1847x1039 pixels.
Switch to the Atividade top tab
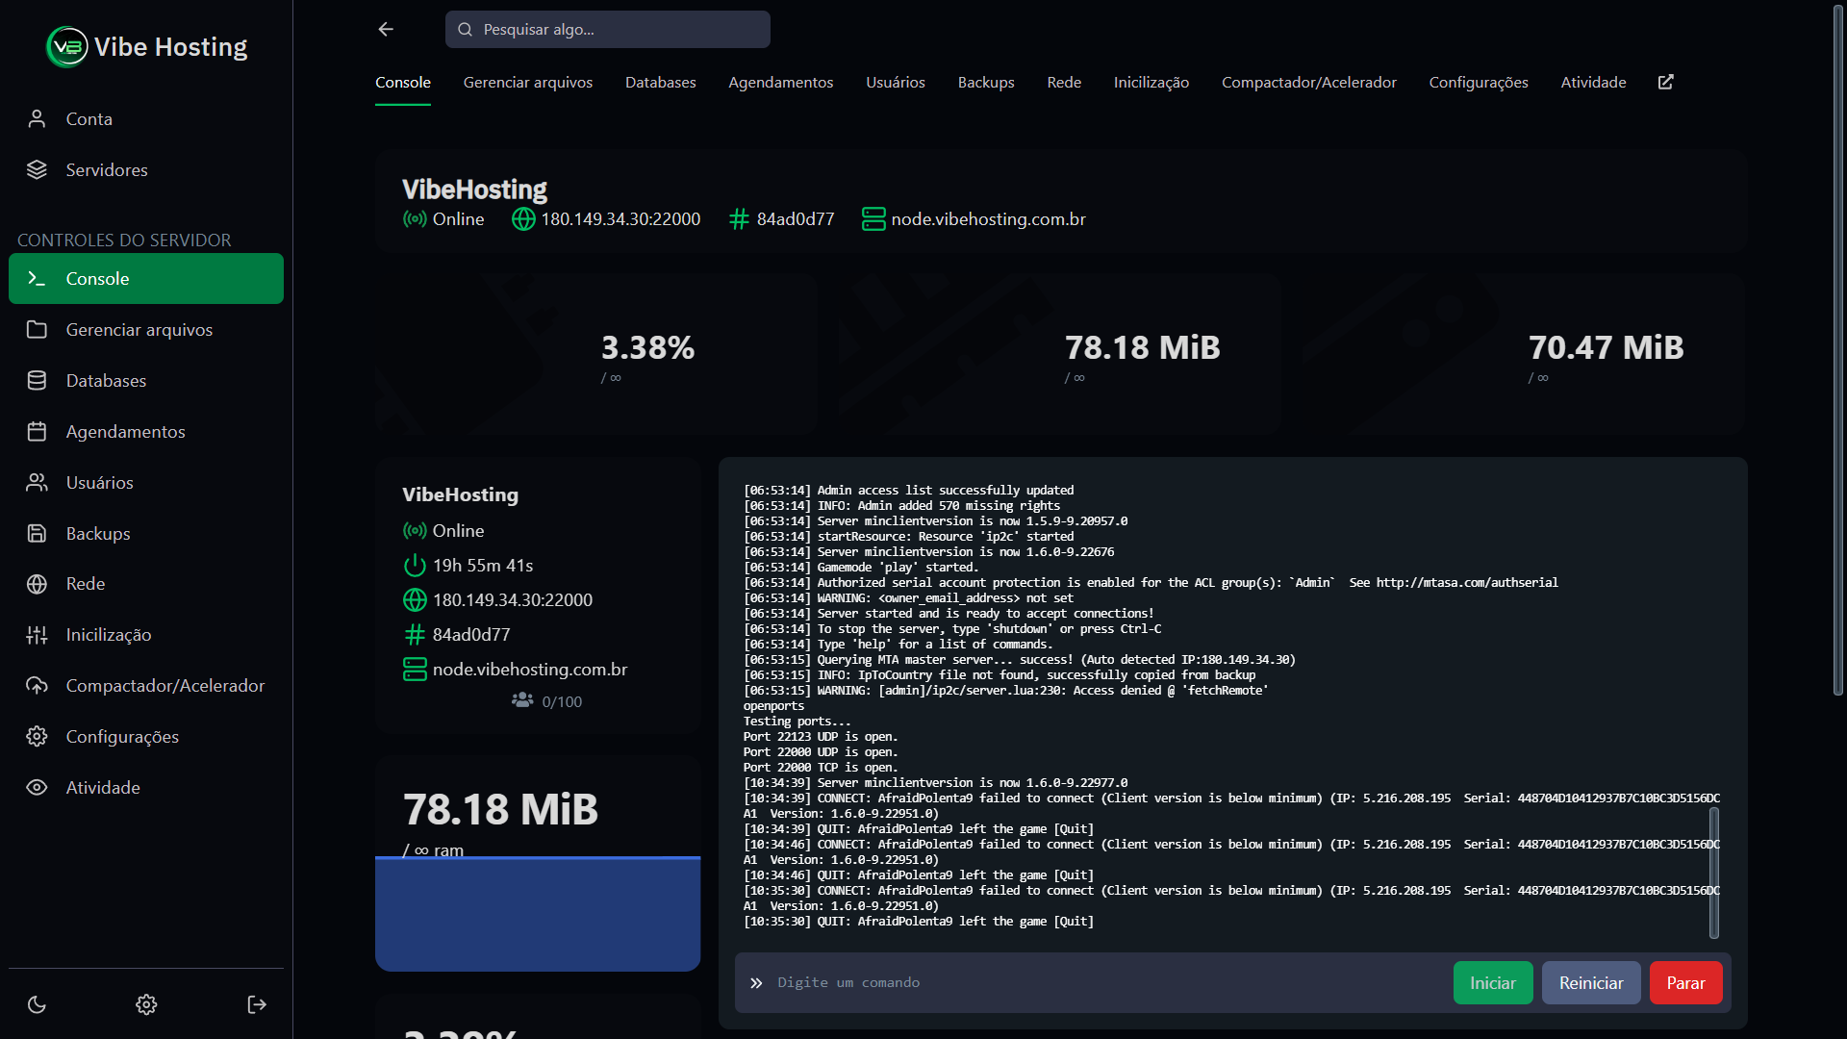pos(1593,83)
